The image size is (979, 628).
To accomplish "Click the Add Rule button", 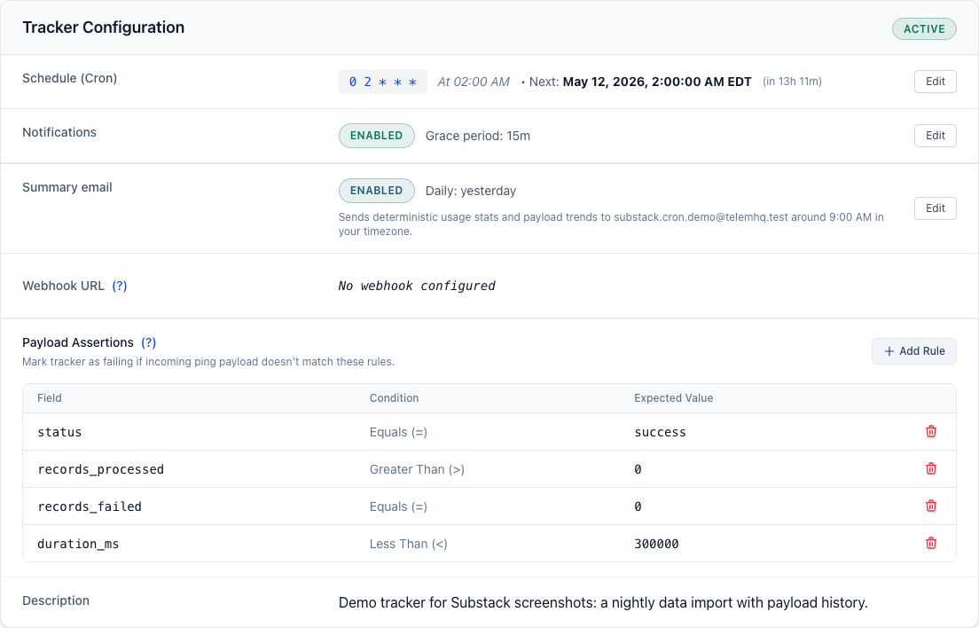I will point(914,351).
